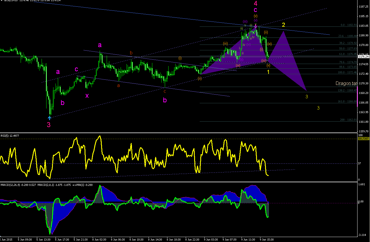
Task: Click price scale value 1187.25
Action: 364,6
